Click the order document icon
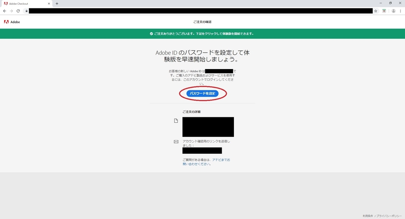This screenshot has height=219, width=405. (x=176, y=121)
